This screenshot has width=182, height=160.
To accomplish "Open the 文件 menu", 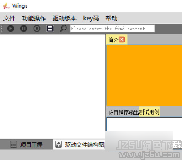I will (9, 19).
